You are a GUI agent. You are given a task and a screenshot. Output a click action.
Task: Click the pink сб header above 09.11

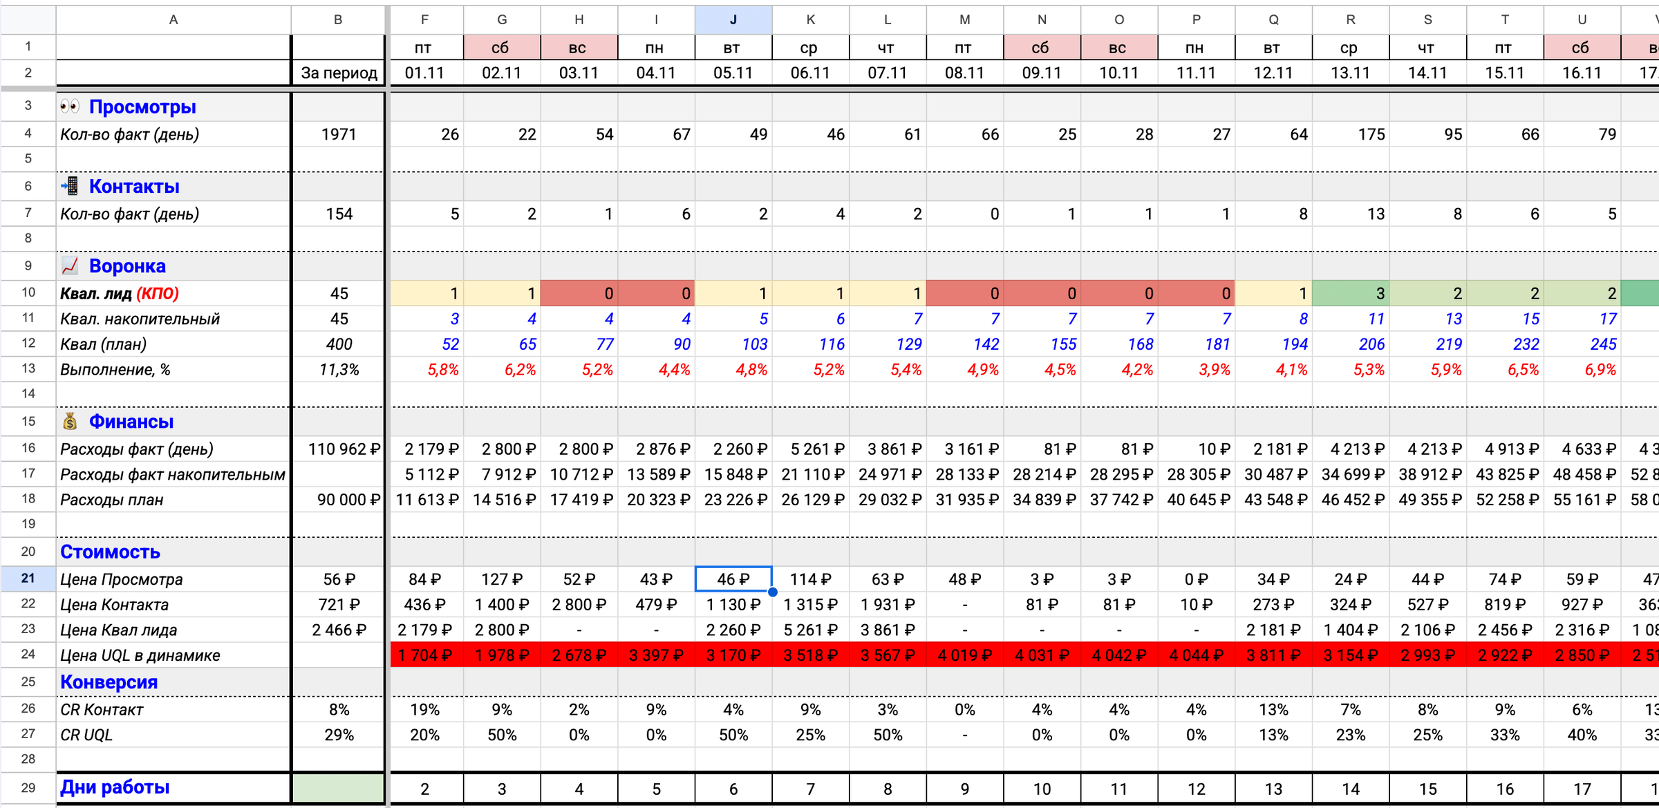click(x=1041, y=48)
